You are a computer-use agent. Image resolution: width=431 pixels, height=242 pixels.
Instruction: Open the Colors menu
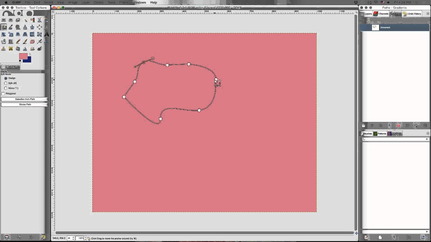(x=99, y=2)
